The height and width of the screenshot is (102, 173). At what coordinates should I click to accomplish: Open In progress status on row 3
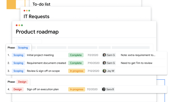tap(77, 71)
